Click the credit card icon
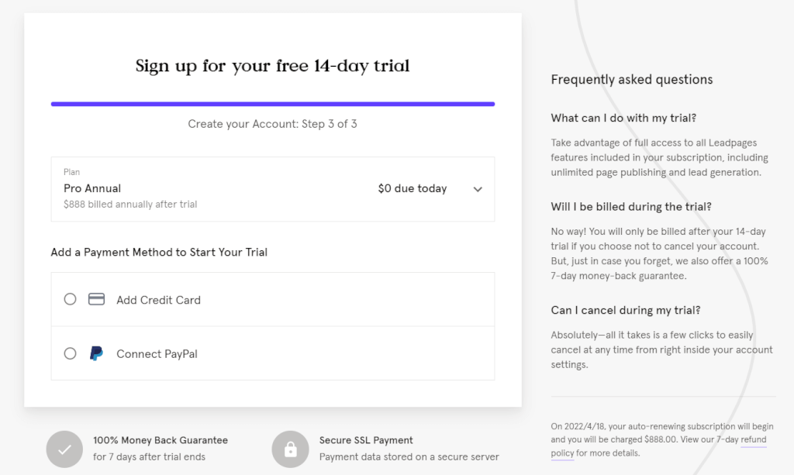794x475 pixels. (x=96, y=299)
